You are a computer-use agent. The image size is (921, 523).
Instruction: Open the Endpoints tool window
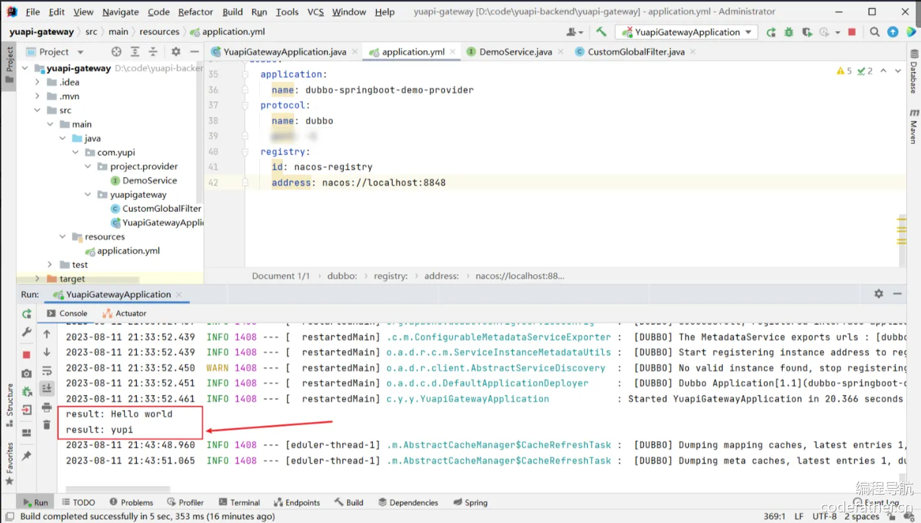click(x=297, y=503)
